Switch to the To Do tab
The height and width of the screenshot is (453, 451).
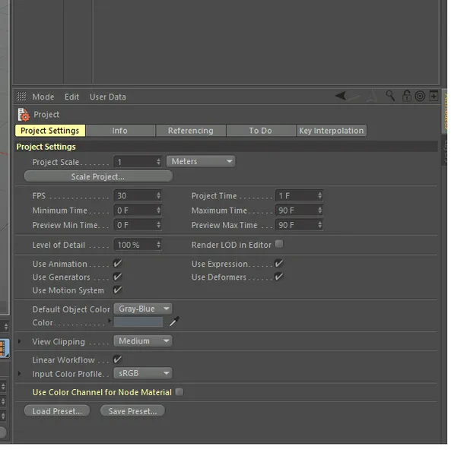pos(261,131)
